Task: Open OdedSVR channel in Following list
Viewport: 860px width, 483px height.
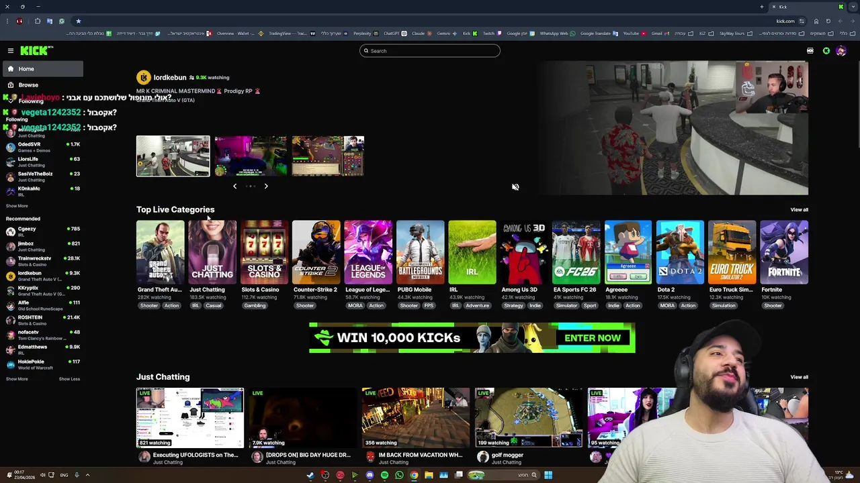Action: tap(42, 147)
